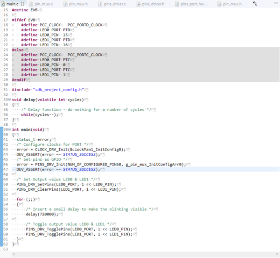Click line number 47 in the gutter
Viewport: 280px width, 258px height.
click(x=5, y=169)
